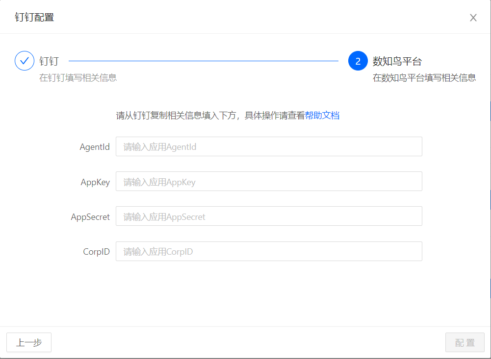Click the AppKey field label
Image resolution: width=491 pixels, height=359 pixels.
pyautogui.click(x=95, y=182)
